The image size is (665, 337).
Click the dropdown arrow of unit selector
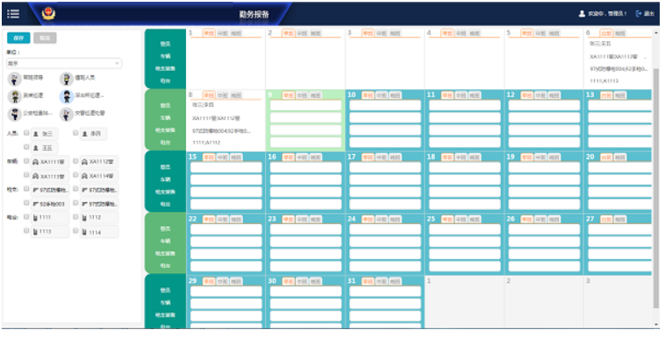coord(117,64)
